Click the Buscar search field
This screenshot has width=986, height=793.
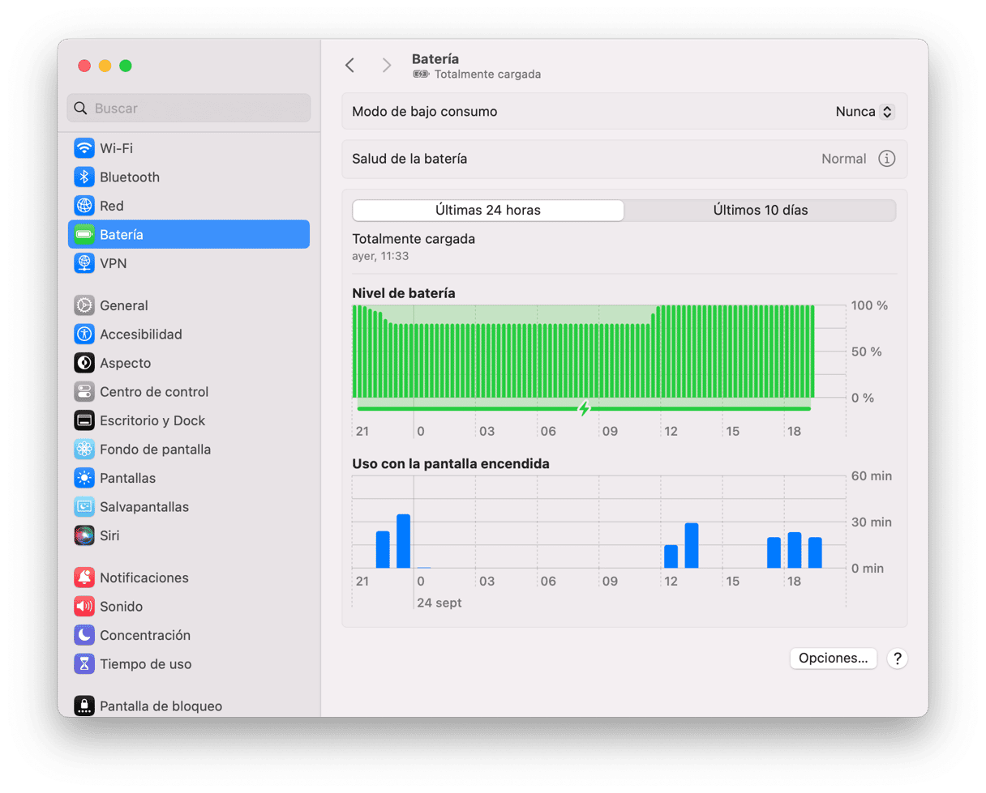(189, 108)
